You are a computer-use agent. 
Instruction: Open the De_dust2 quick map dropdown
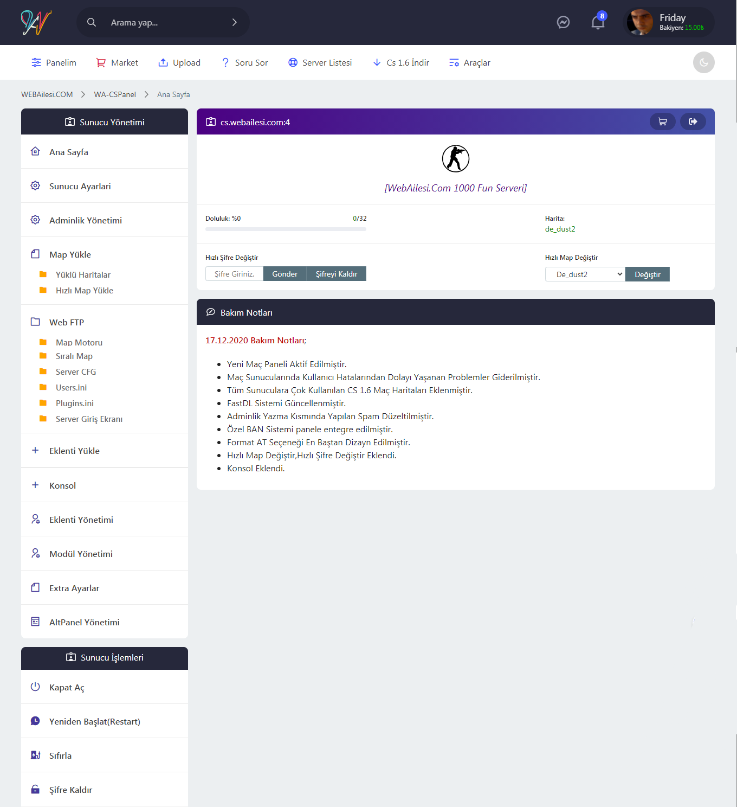coord(585,274)
